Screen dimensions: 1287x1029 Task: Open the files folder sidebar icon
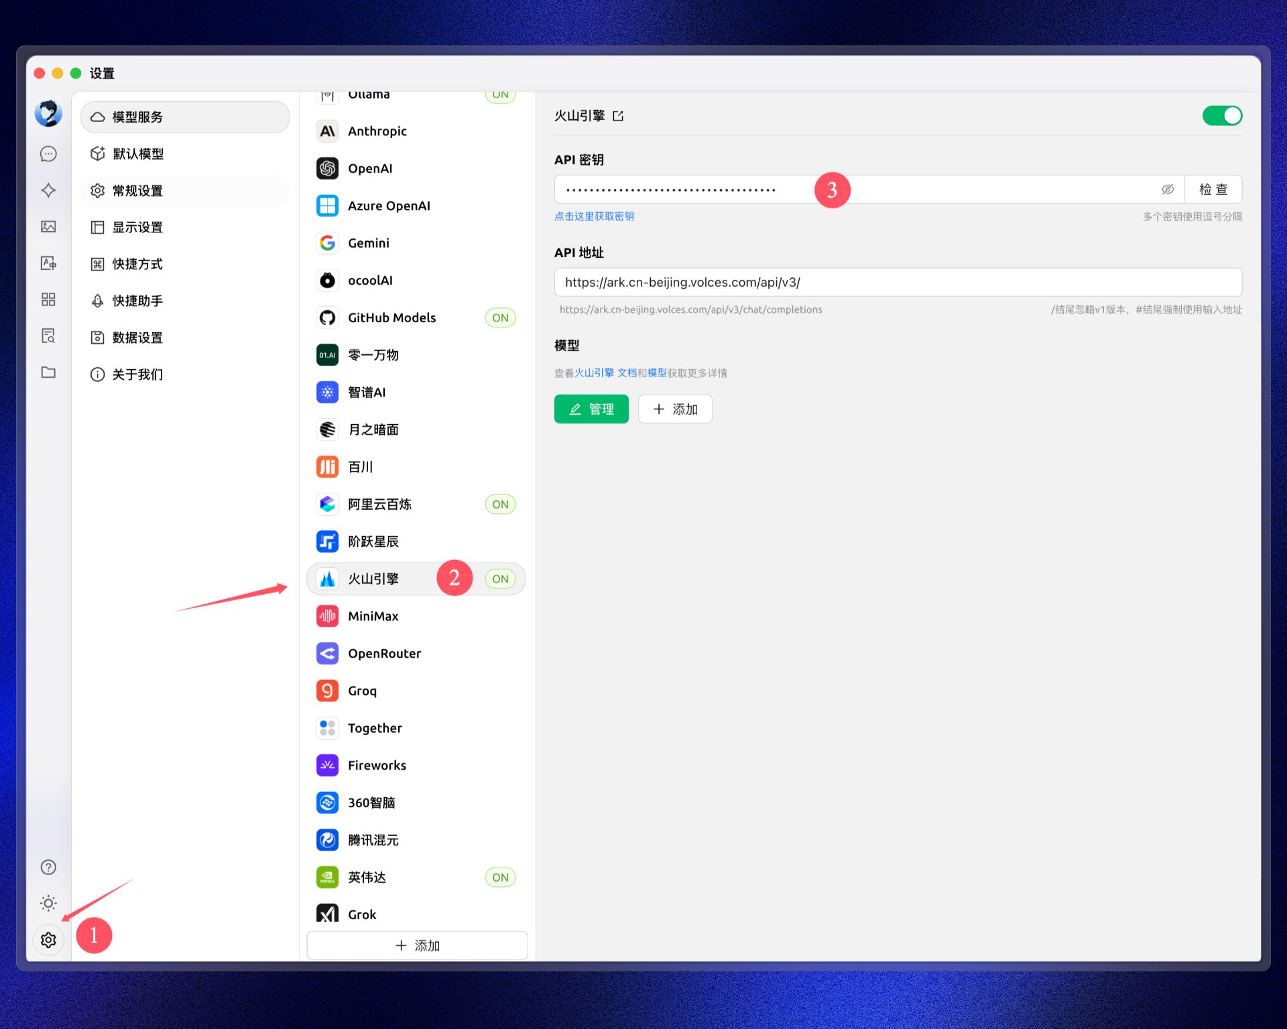pos(48,372)
